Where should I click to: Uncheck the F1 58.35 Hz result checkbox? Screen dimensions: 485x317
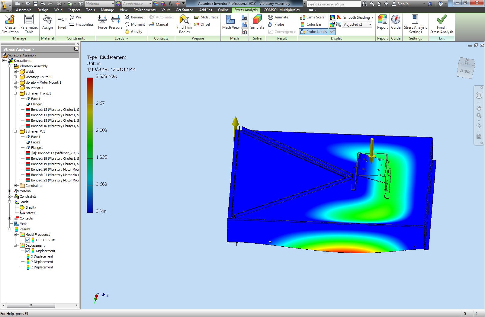point(28,240)
